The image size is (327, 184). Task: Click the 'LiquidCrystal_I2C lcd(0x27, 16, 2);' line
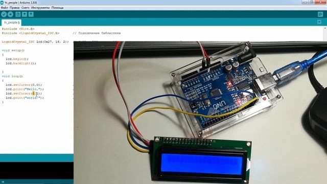click(x=35, y=42)
